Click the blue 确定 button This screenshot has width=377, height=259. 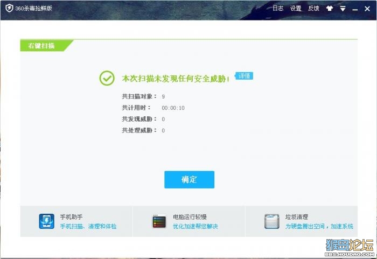189,179
